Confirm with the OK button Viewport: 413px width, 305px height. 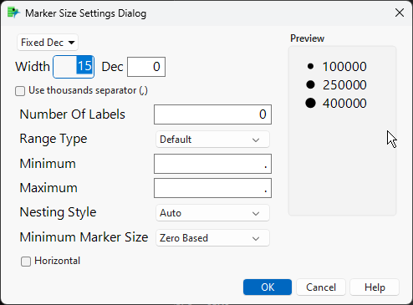(x=268, y=287)
